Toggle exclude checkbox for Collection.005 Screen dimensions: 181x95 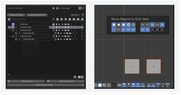(58, 39)
